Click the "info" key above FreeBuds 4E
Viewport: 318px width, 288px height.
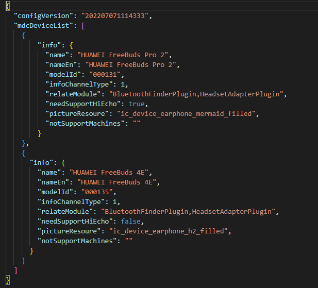41,162
